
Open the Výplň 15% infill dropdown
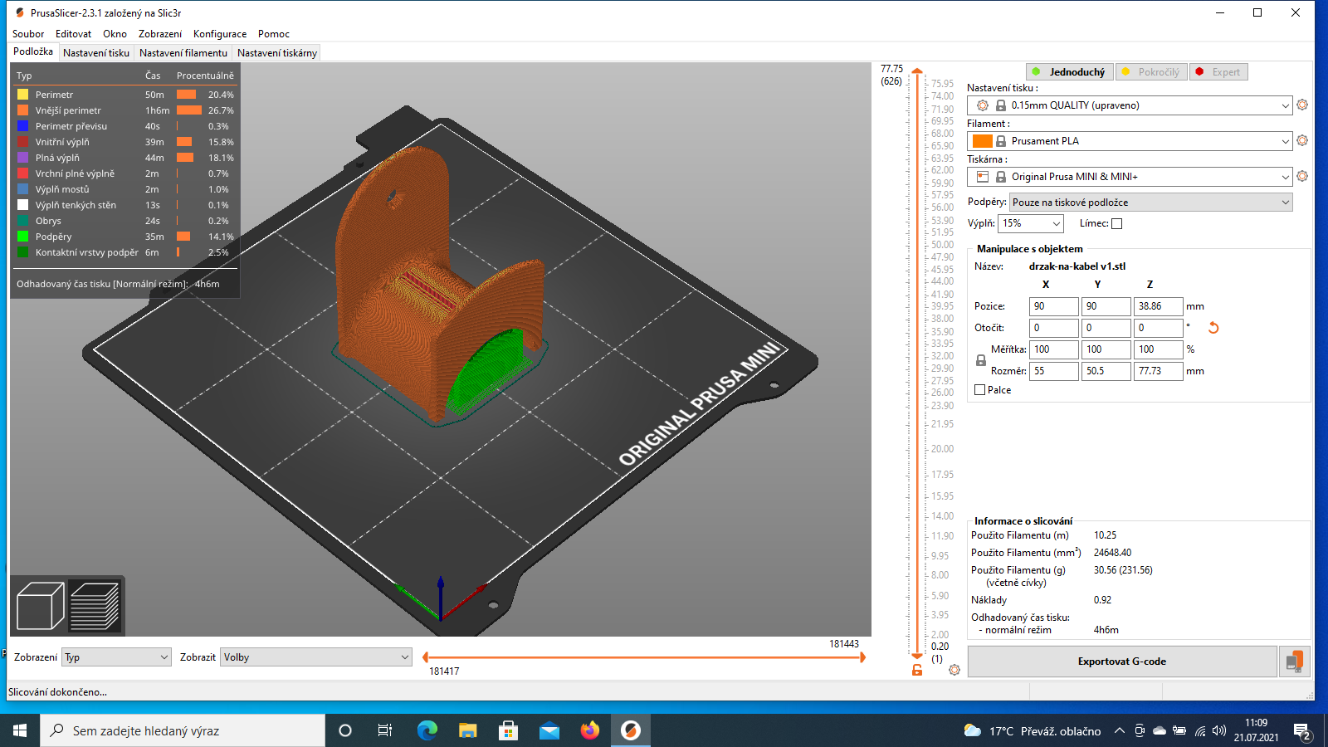pyautogui.click(x=1031, y=223)
